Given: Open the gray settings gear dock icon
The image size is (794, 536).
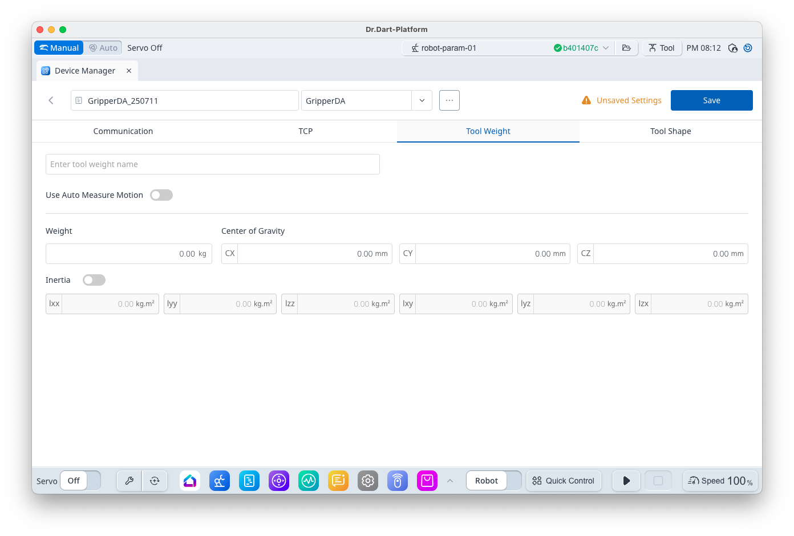Looking at the screenshot, I should pos(368,481).
